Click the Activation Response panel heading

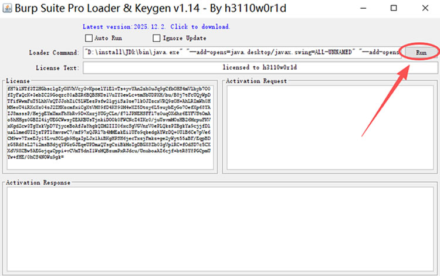coord(38,183)
